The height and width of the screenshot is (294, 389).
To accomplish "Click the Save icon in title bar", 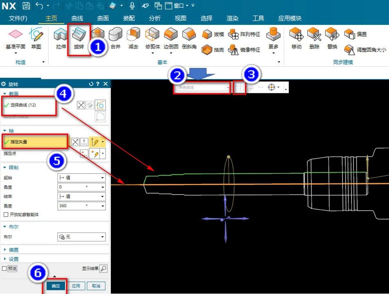I will [26, 5].
